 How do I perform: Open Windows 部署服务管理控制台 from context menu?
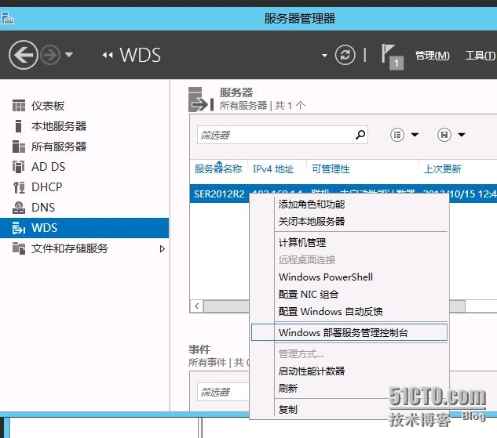pos(349,332)
